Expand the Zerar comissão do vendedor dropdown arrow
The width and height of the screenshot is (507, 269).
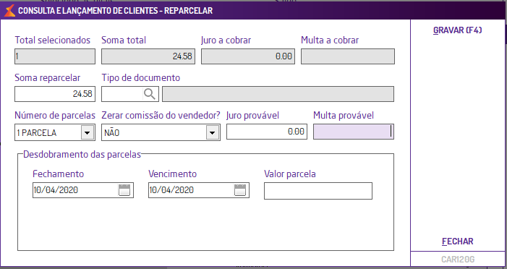213,132
